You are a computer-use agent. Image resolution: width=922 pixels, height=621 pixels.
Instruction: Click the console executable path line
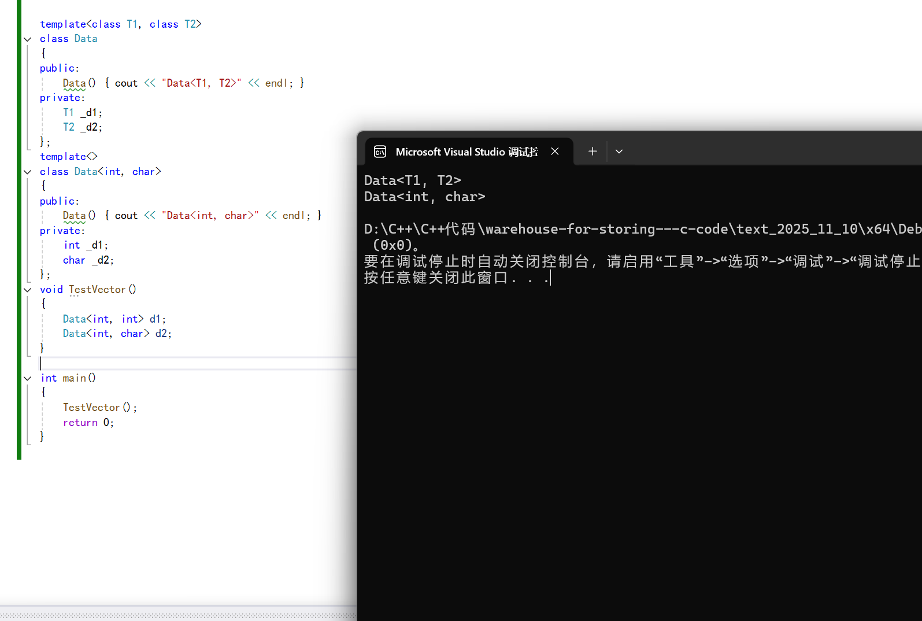coord(643,230)
